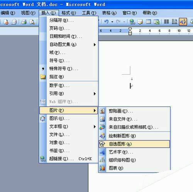193x192 pixels.
Task: Select 剪贴画(C)... in picture submenu
Action: click(134, 111)
